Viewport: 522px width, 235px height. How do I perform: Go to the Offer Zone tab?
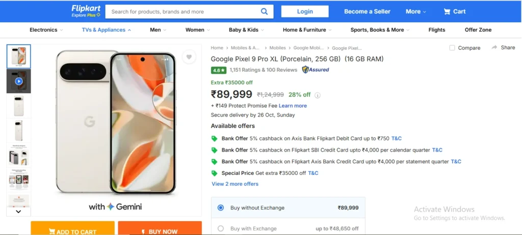pyautogui.click(x=478, y=30)
